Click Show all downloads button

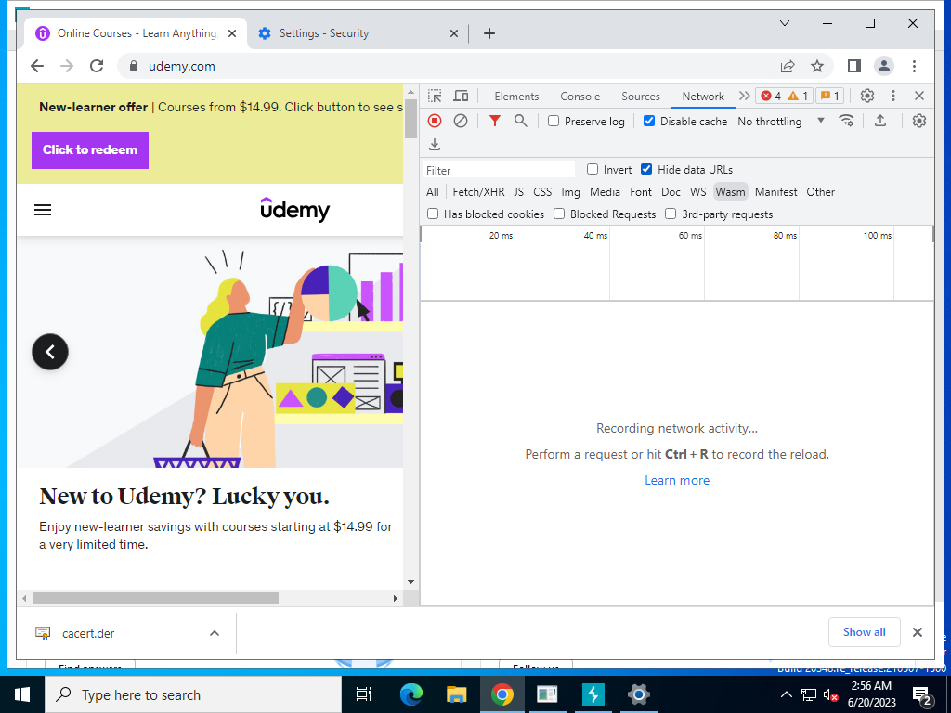pos(864,631)
